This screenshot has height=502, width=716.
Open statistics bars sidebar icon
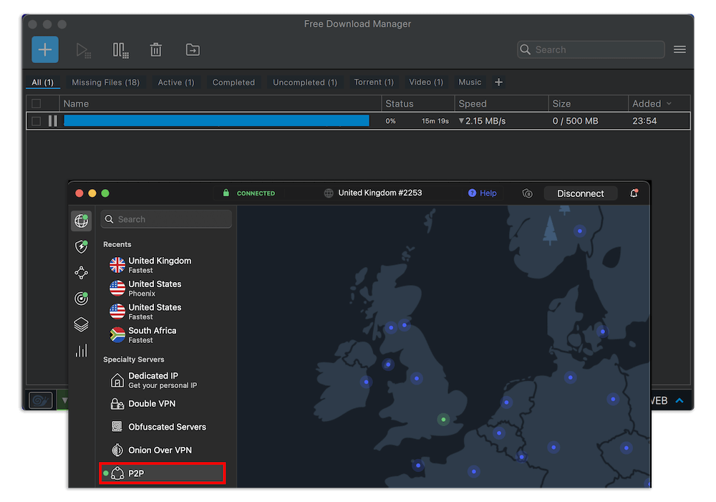pyautogui.click(x=82, y=350)
